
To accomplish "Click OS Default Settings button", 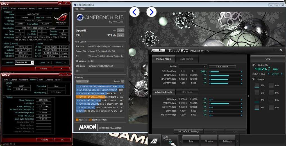I will pos(189,131).
